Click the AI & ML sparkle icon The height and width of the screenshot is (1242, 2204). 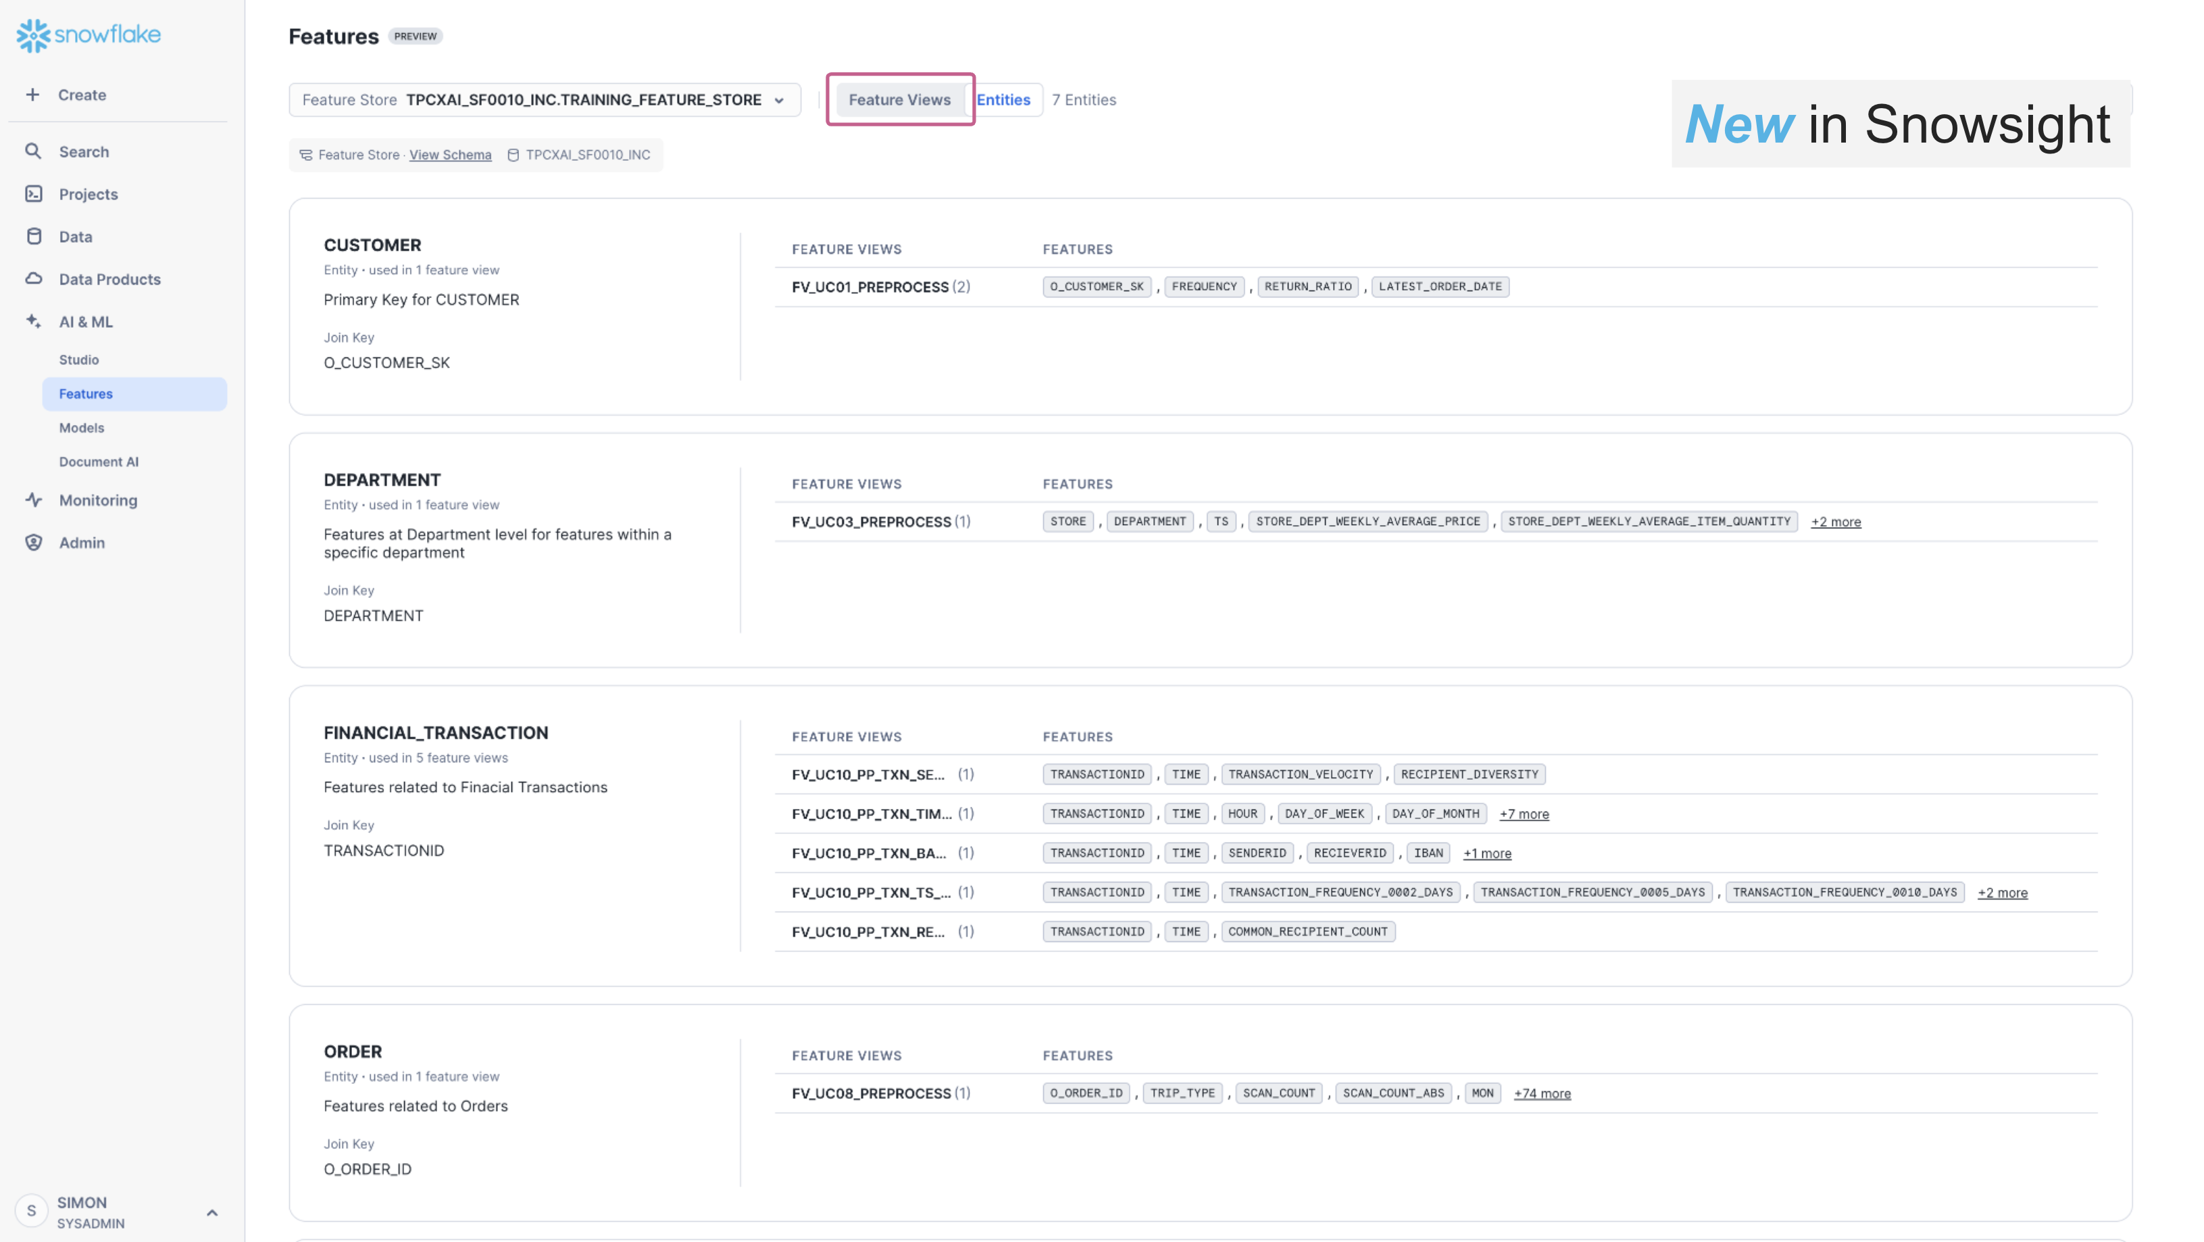(33, 322)
